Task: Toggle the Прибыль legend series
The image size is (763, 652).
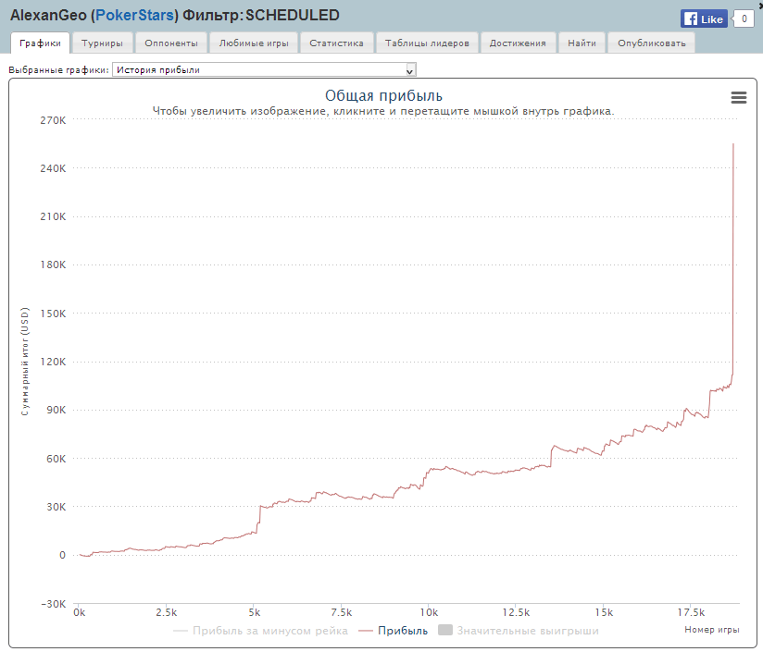Action: [x=394, y=631]
